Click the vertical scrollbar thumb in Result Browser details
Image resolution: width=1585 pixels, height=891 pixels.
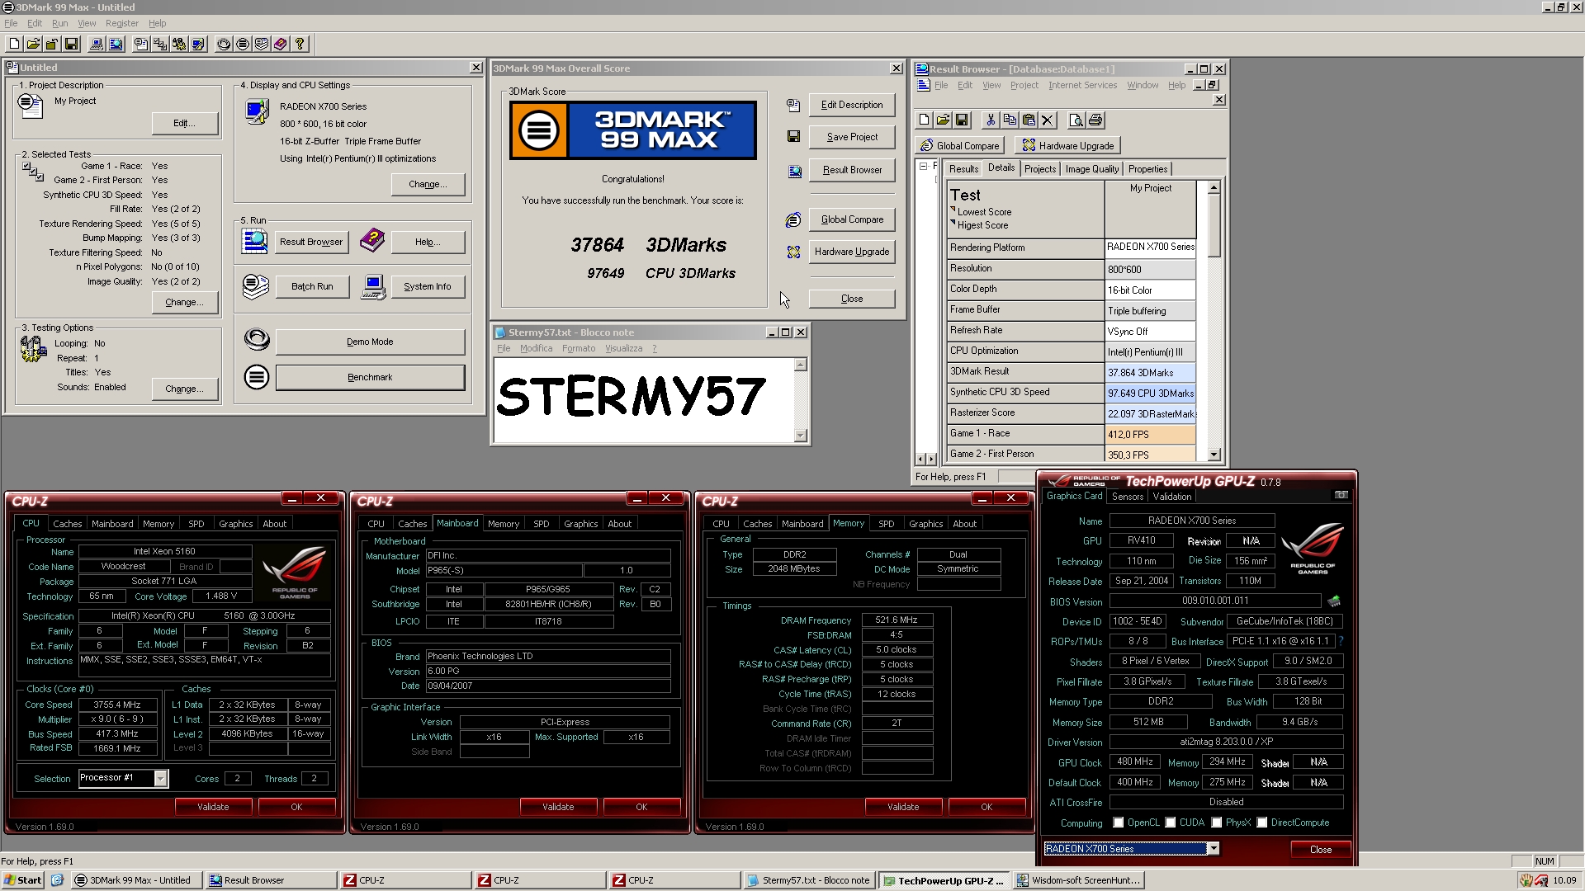click(x=1214, y=226)
